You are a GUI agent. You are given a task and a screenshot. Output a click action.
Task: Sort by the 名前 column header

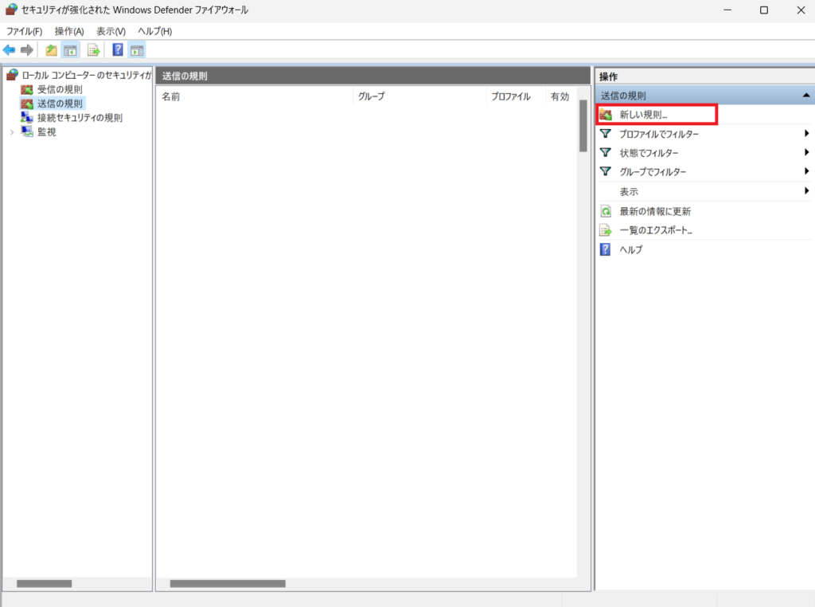(254, 96)
